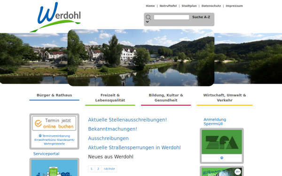Go to pagination page 1

coord(91,169)
